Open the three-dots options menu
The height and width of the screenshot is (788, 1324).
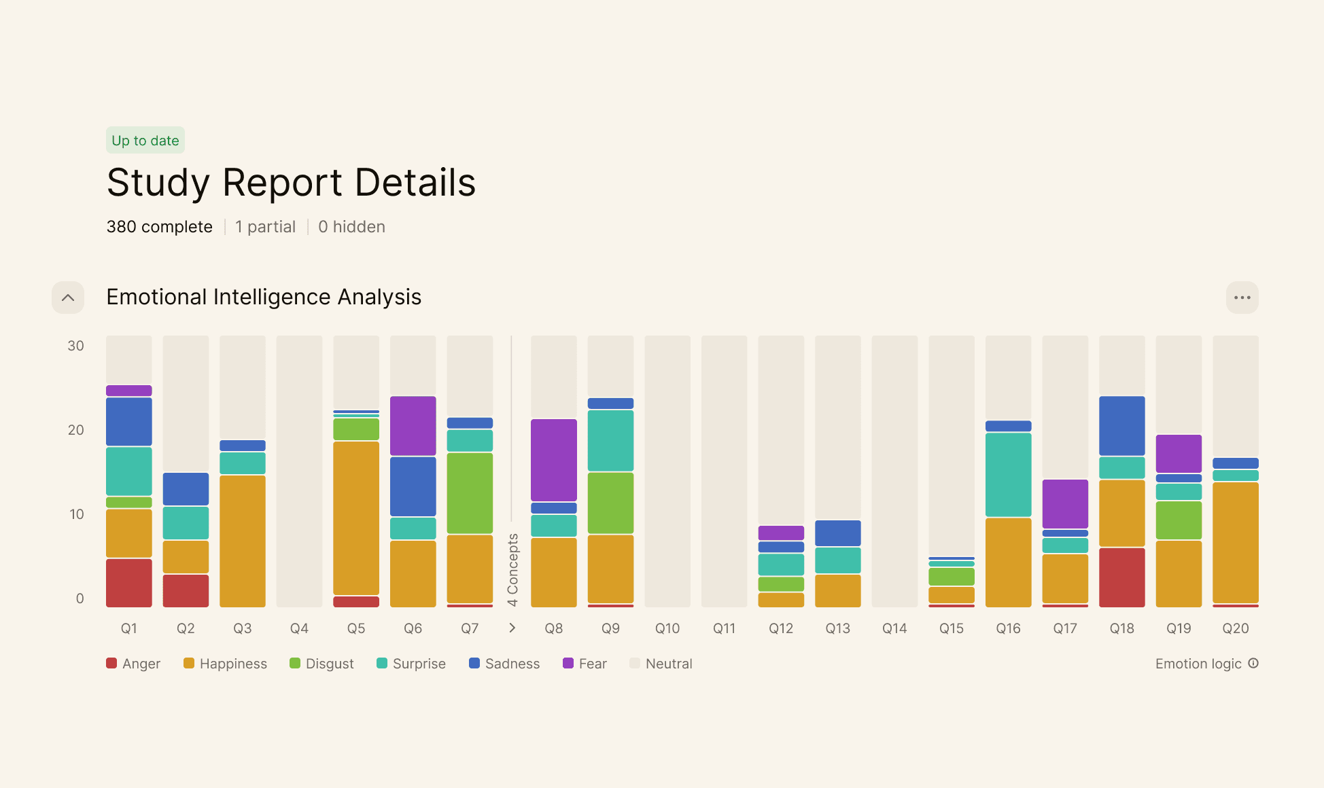pyautogui.click(x=1242, y=298)
